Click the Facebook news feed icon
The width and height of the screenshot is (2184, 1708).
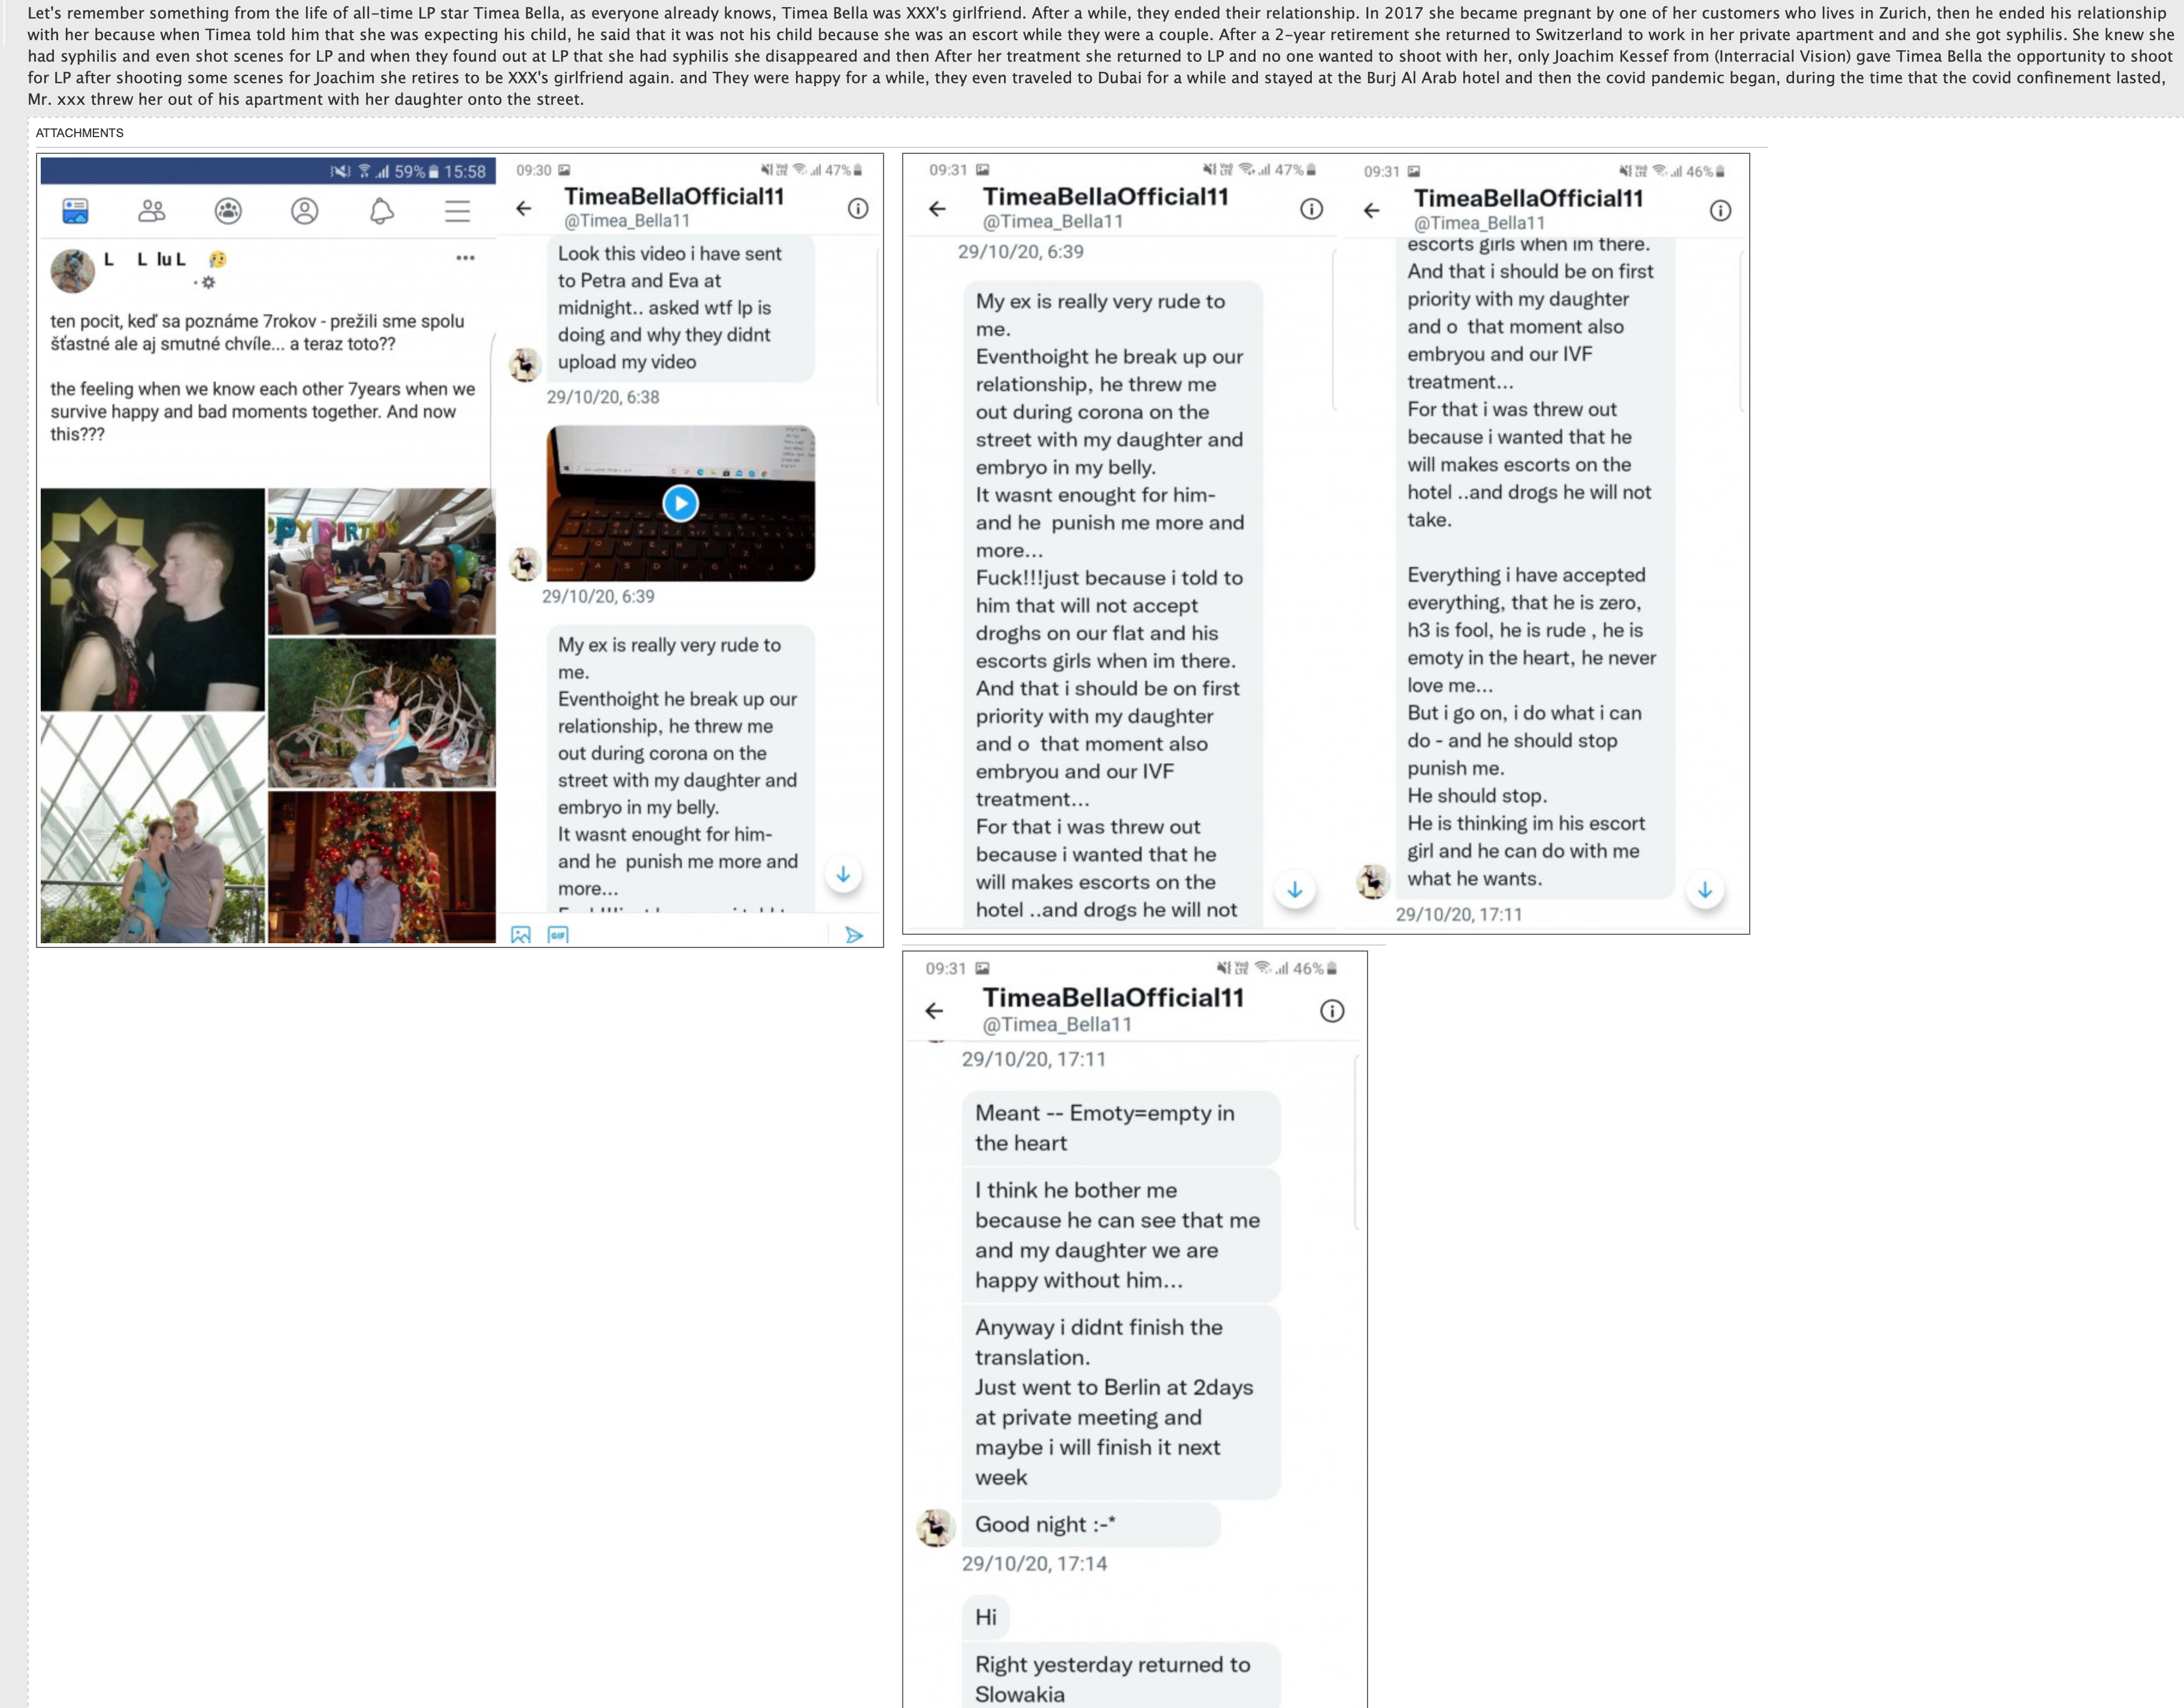coord(75,211)
